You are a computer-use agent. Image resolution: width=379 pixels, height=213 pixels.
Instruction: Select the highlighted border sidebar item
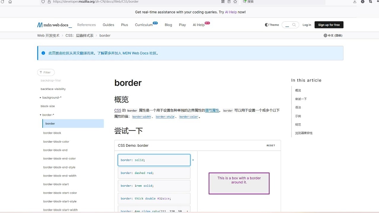pyautogui.click(x=73, y=124)
